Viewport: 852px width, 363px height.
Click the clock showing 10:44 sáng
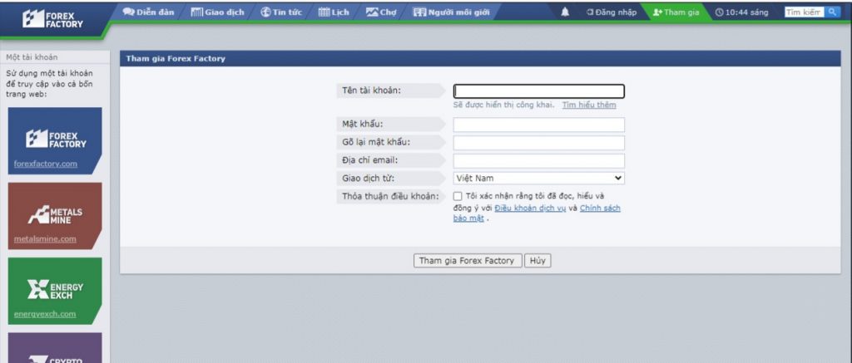tap(741, 12)
